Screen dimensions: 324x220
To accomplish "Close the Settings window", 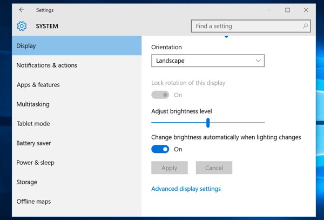I will [x=306, y=10].
